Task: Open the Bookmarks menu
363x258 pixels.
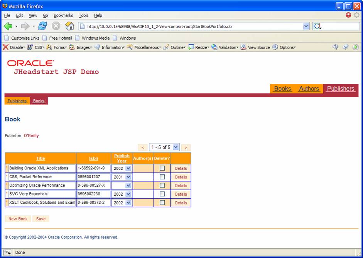Action: tap(63, 15)
